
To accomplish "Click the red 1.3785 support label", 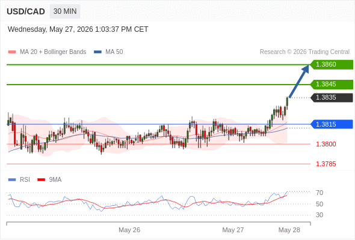I will coord(326,164).
